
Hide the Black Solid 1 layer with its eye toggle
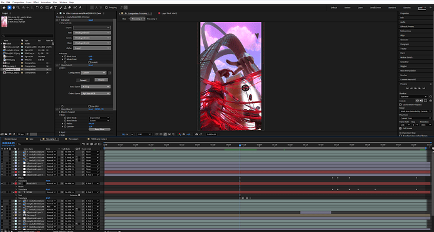pyautogui.click(x=3, y=184)
